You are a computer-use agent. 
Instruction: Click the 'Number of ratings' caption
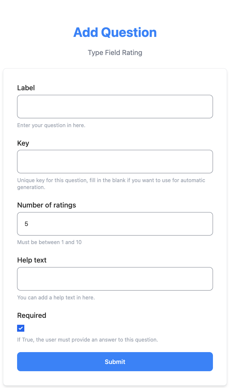pyautogui.click(x=47, y=205)
